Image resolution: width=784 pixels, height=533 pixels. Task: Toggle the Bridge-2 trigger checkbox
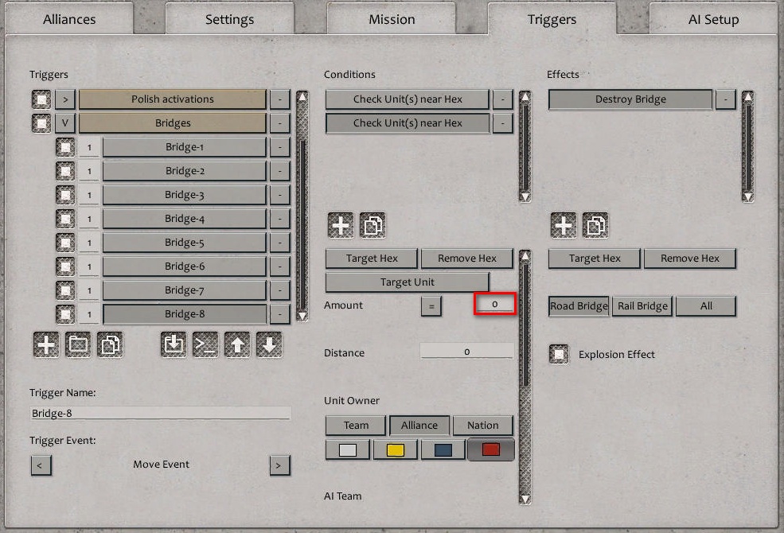tap(65, 171)
